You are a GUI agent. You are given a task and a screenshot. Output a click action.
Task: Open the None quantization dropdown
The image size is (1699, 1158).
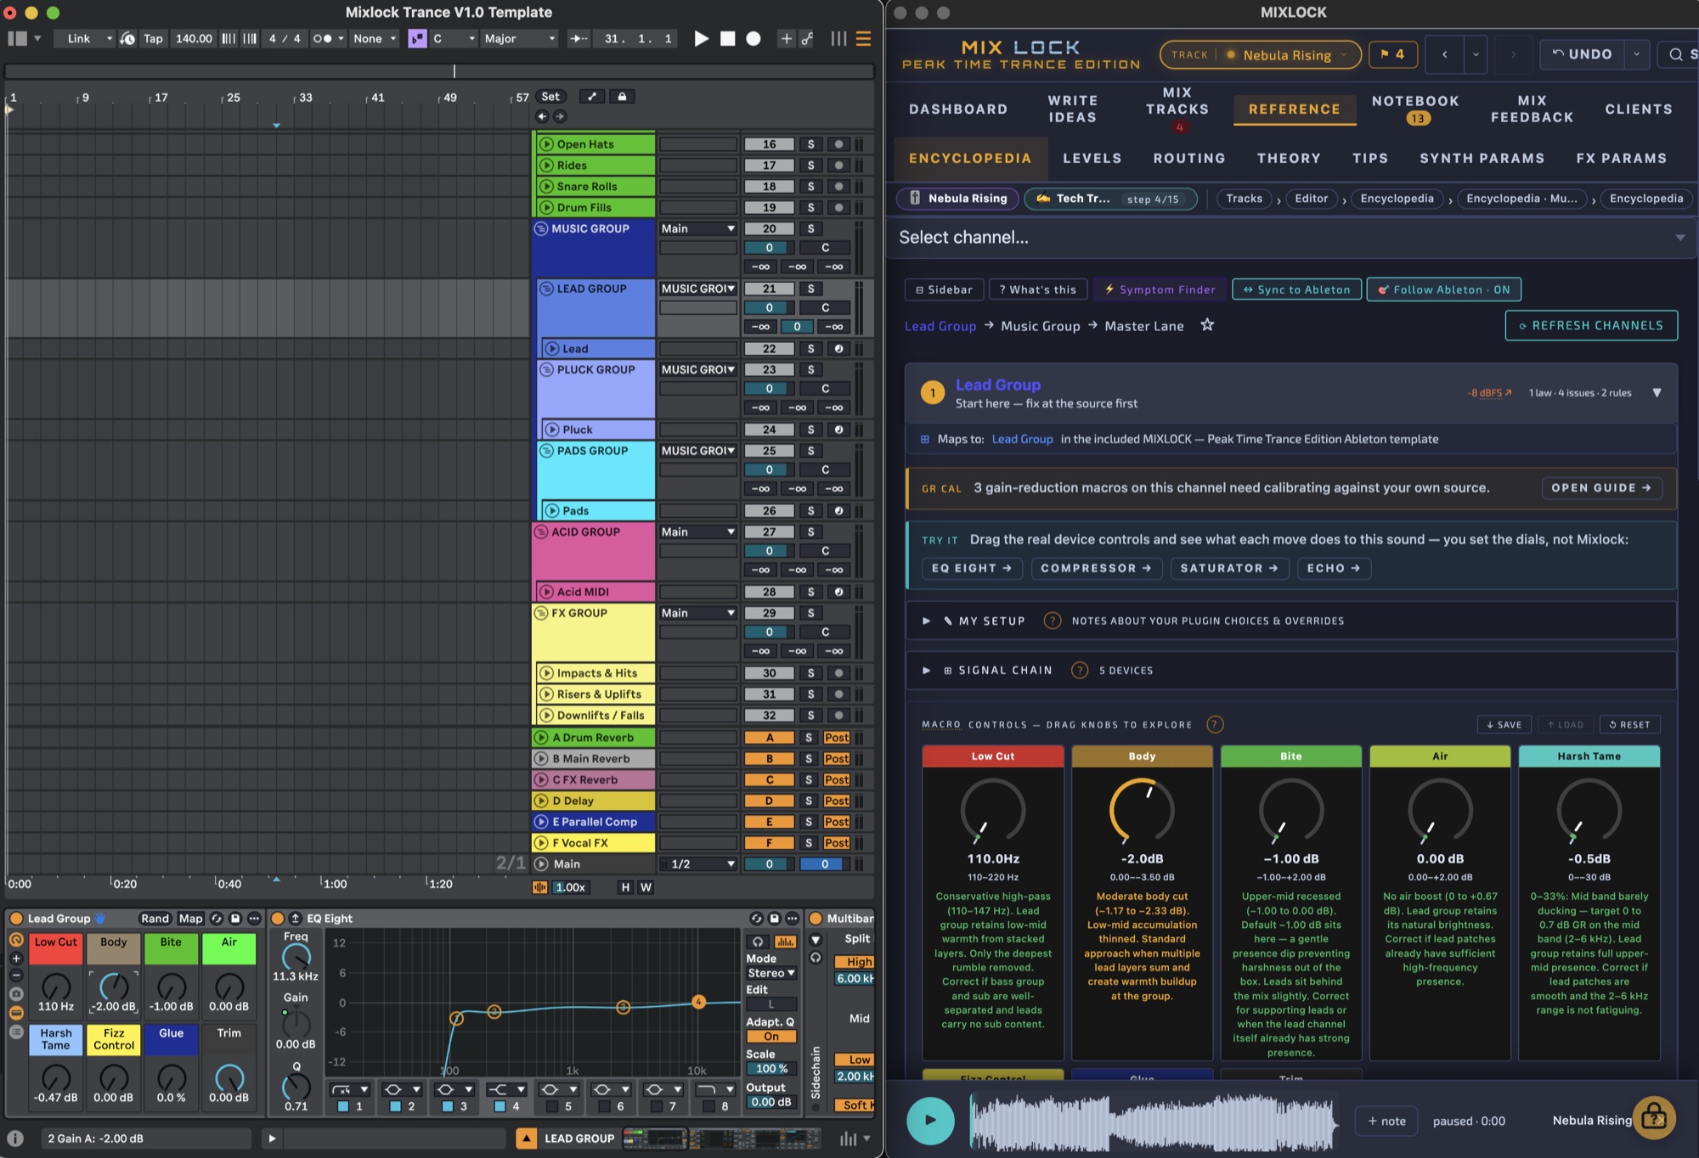pos(375,38)
